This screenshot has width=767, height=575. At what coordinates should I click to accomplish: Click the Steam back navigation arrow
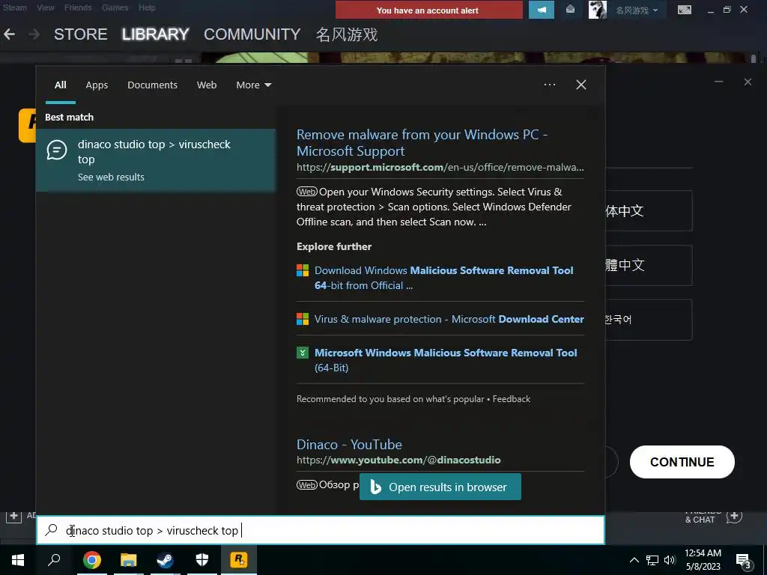pyautogui.click(x=9, y=34)
